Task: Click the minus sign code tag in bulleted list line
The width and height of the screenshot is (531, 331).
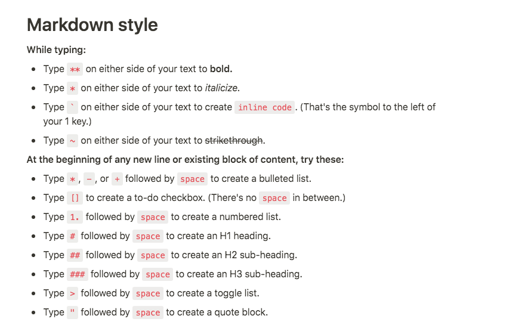Action: pyautogui.click(x=89, y=179)
